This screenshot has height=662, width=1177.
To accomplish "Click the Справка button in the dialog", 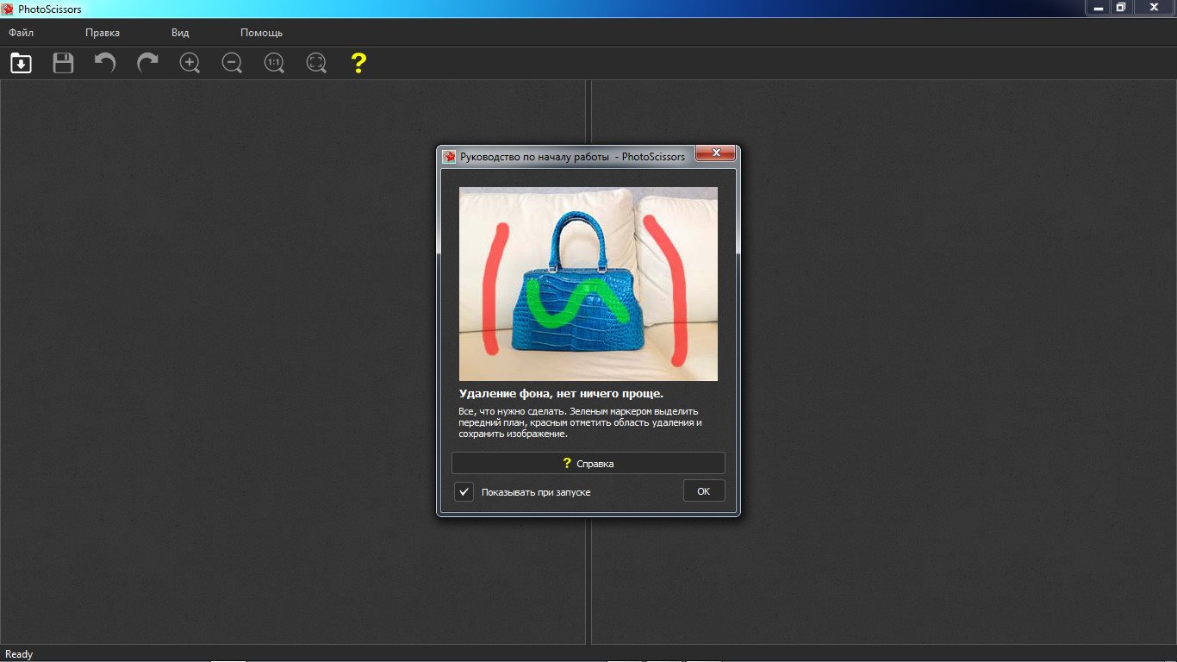I will (x=588, y=463).
